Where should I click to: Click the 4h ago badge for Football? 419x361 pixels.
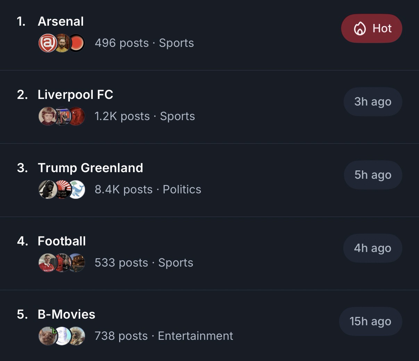coord(372,248)
